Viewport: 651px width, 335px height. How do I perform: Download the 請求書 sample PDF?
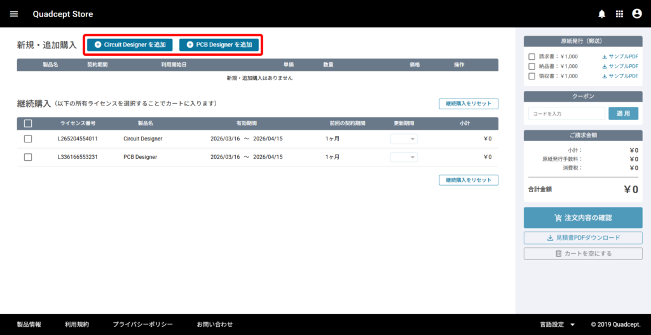click(x=620, y=57)
